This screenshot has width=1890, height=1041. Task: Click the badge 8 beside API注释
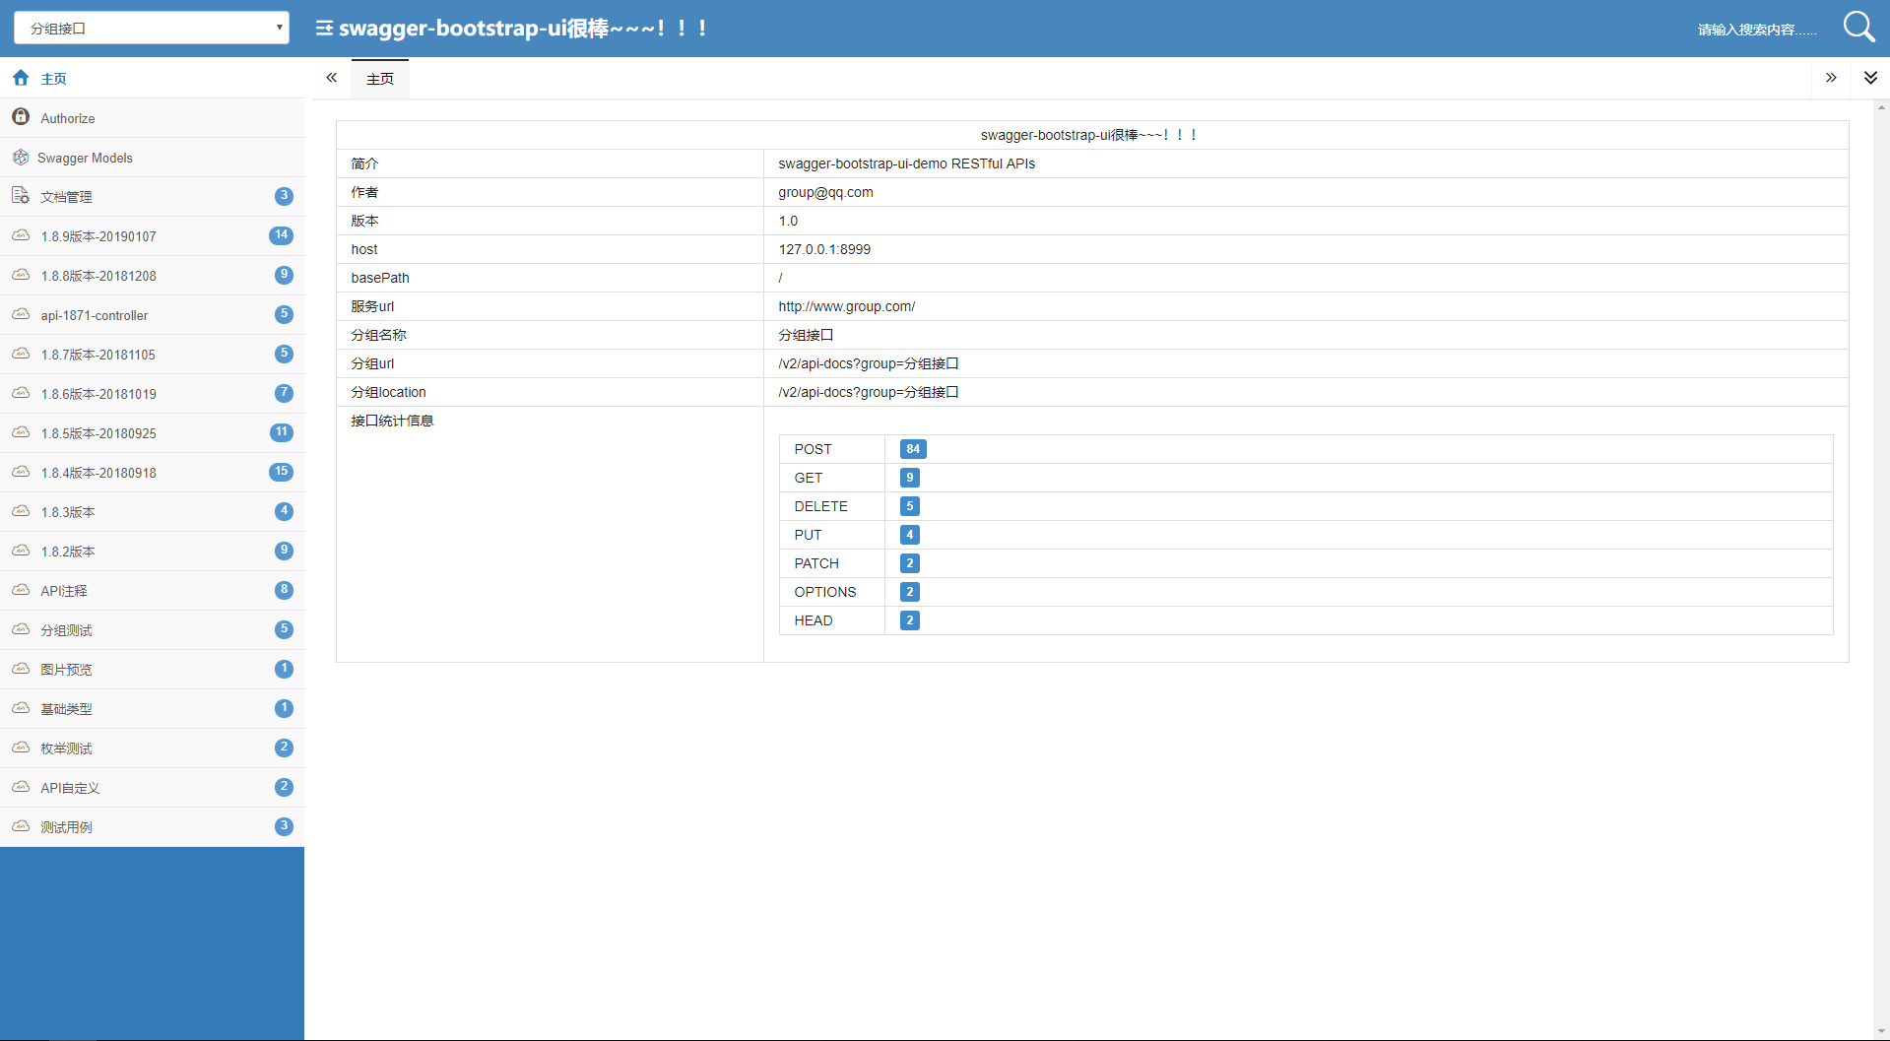(x=284, y=590)
